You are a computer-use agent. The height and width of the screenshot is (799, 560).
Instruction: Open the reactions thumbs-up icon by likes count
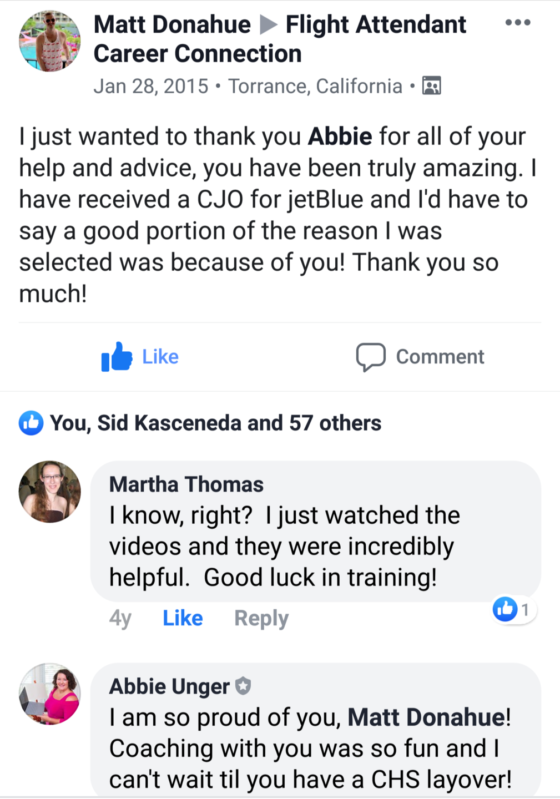(x=31, y=423)
